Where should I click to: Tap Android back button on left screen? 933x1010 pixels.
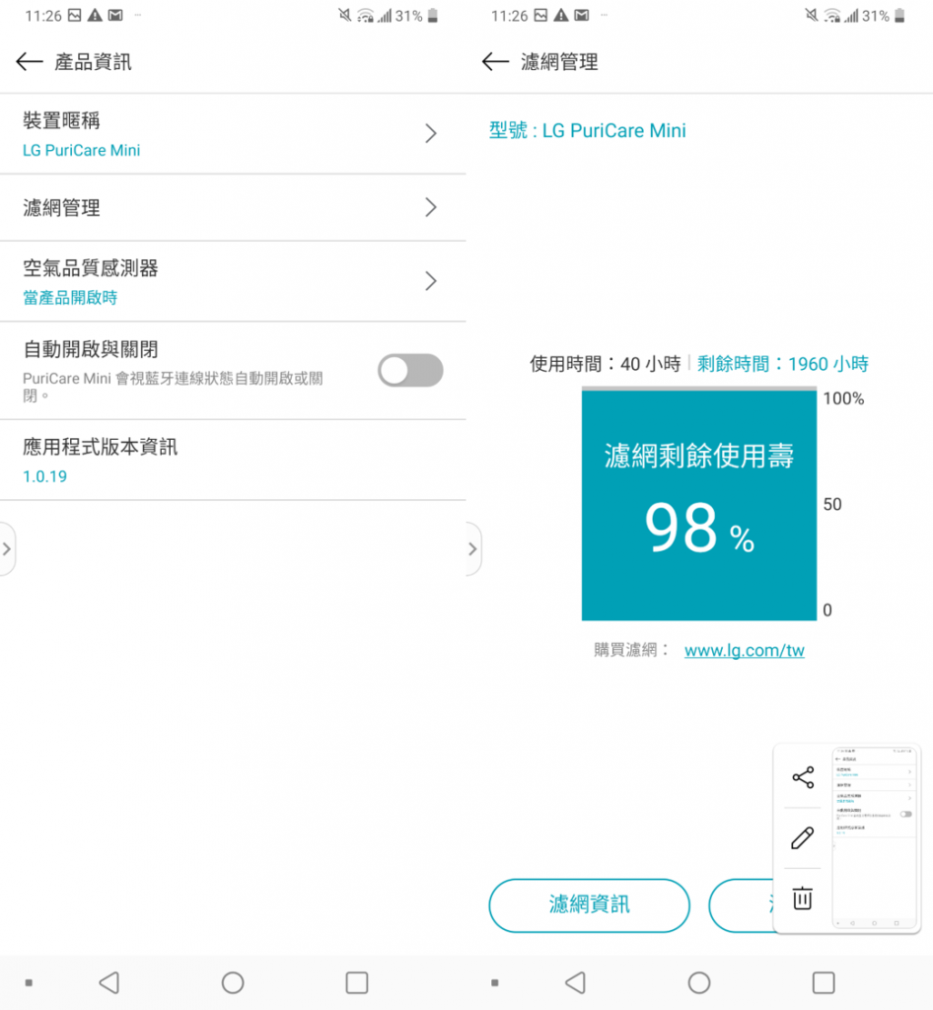coord(109,983)
